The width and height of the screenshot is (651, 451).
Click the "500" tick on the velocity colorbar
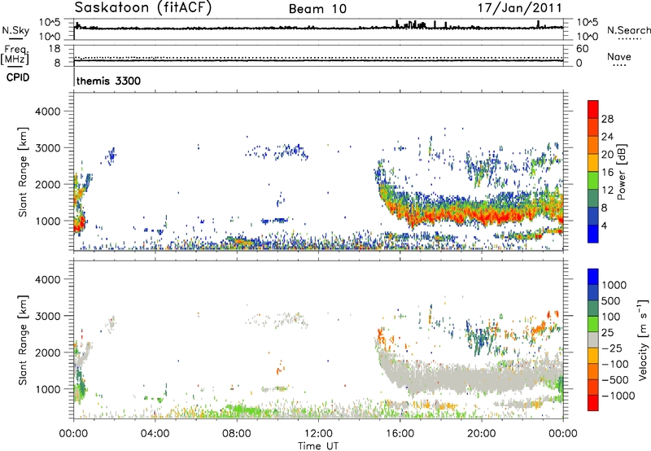point(611,300)
